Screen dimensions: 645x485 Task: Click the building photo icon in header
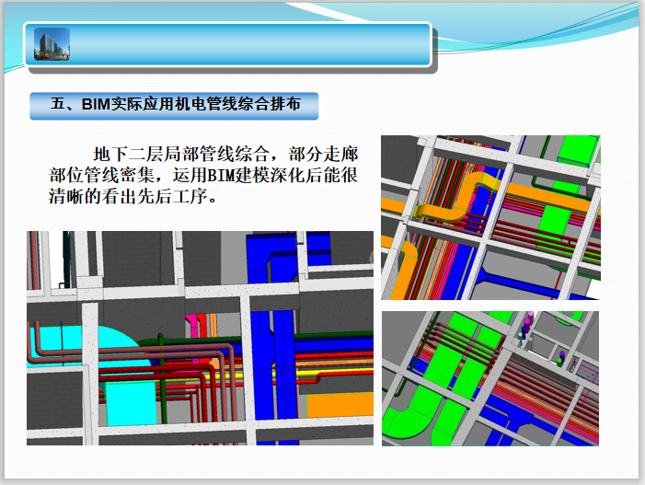pos(52,43)
